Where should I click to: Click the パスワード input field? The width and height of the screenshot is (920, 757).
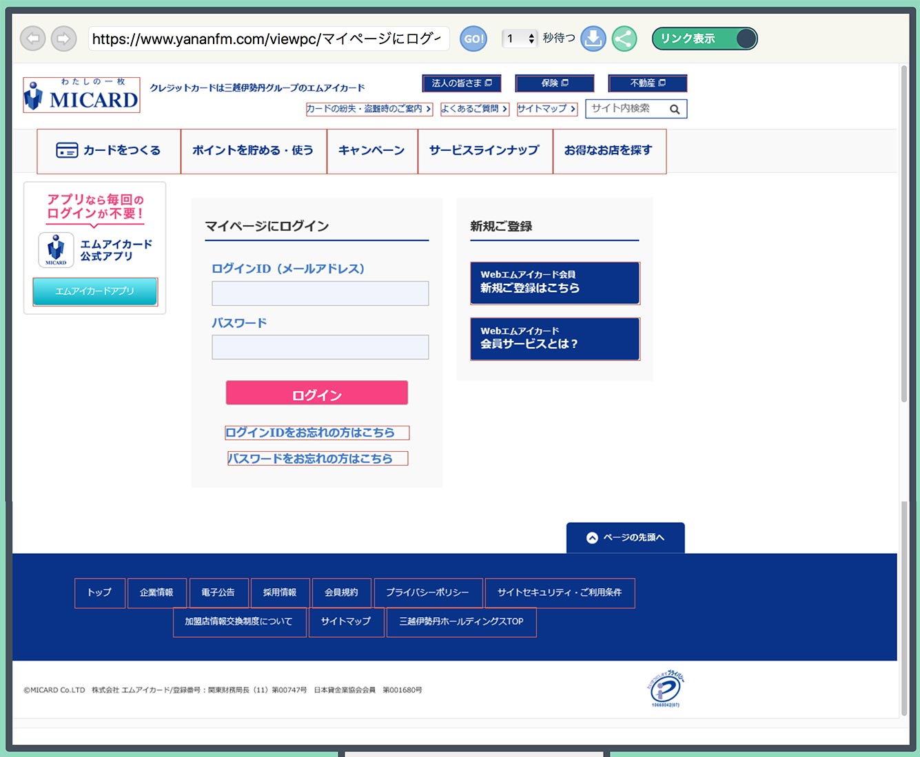320,347
